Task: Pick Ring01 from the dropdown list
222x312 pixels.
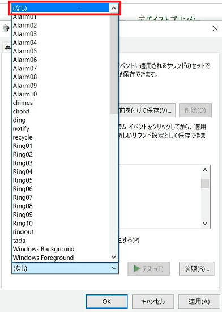Action: tap(61, 146)
